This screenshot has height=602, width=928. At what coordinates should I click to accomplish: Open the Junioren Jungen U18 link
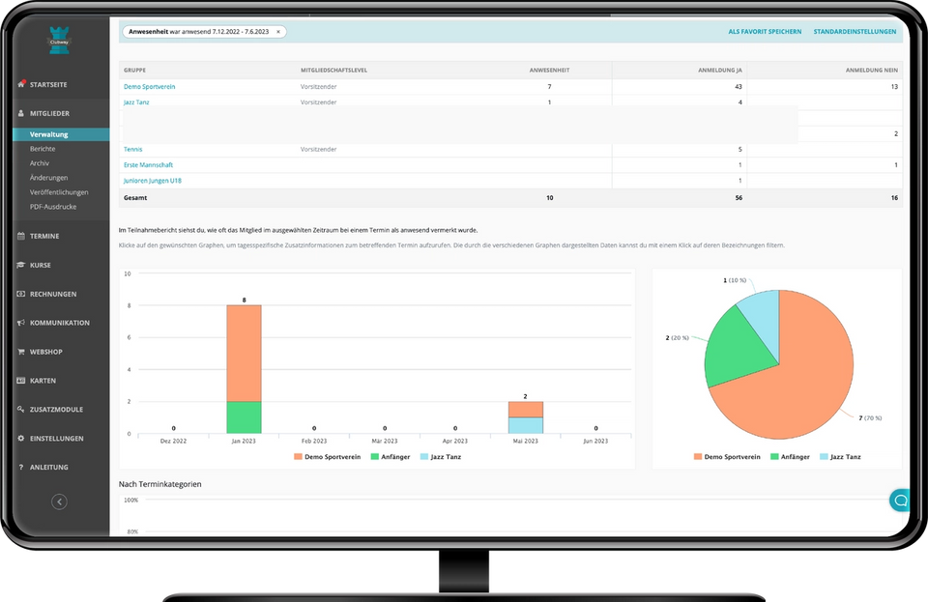point(152,181)
